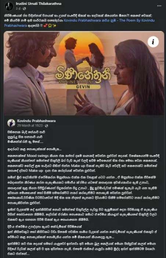Click the sparkles emoji ending the caption
Image resolution: width=166 pixels, height=258 pixels.
[x=54, y=26]
